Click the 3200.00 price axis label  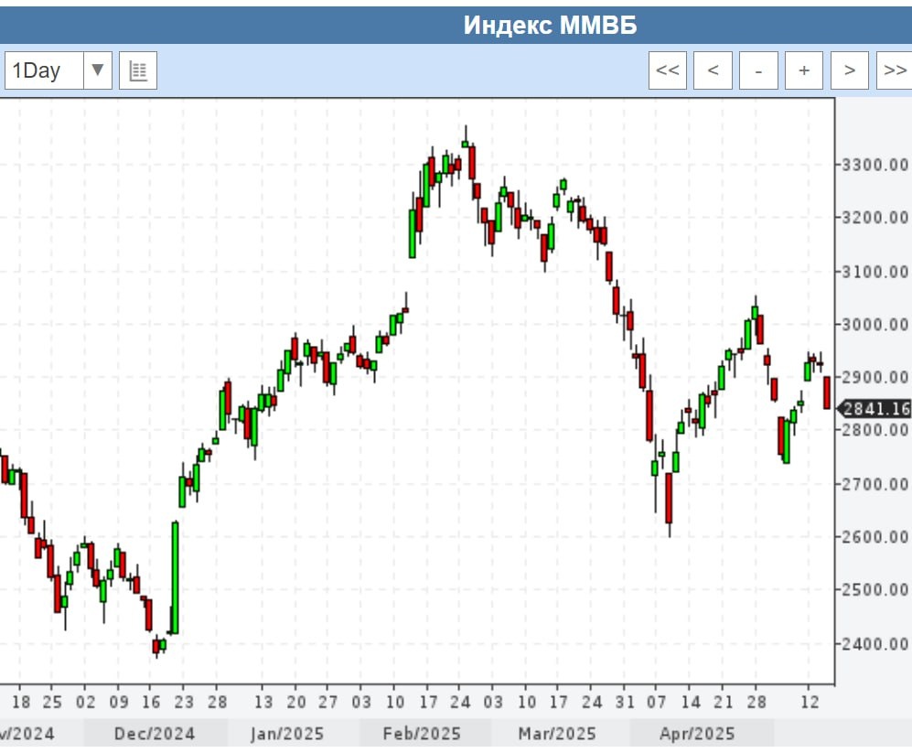[875, 218]
